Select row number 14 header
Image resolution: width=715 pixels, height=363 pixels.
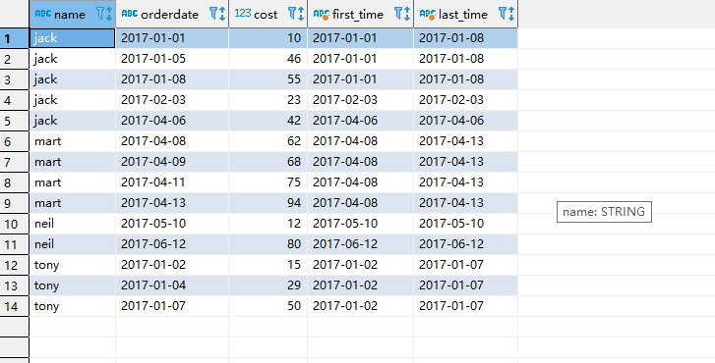click(x=15, y=306)
